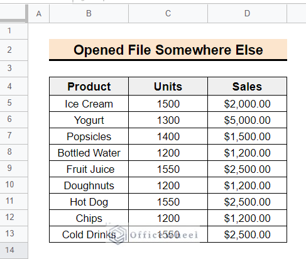306x259 pixels.
Task: Click the Doughnuts cell
Action: click(89, 185)
